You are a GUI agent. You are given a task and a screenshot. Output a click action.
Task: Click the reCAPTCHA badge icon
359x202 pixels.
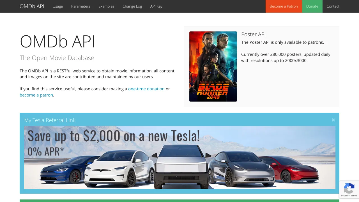click(x=349, y=188)
